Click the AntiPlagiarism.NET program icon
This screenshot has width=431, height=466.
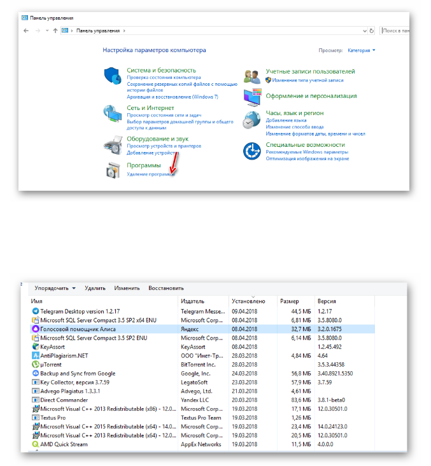pyautogui.click(x=36, y=355)
